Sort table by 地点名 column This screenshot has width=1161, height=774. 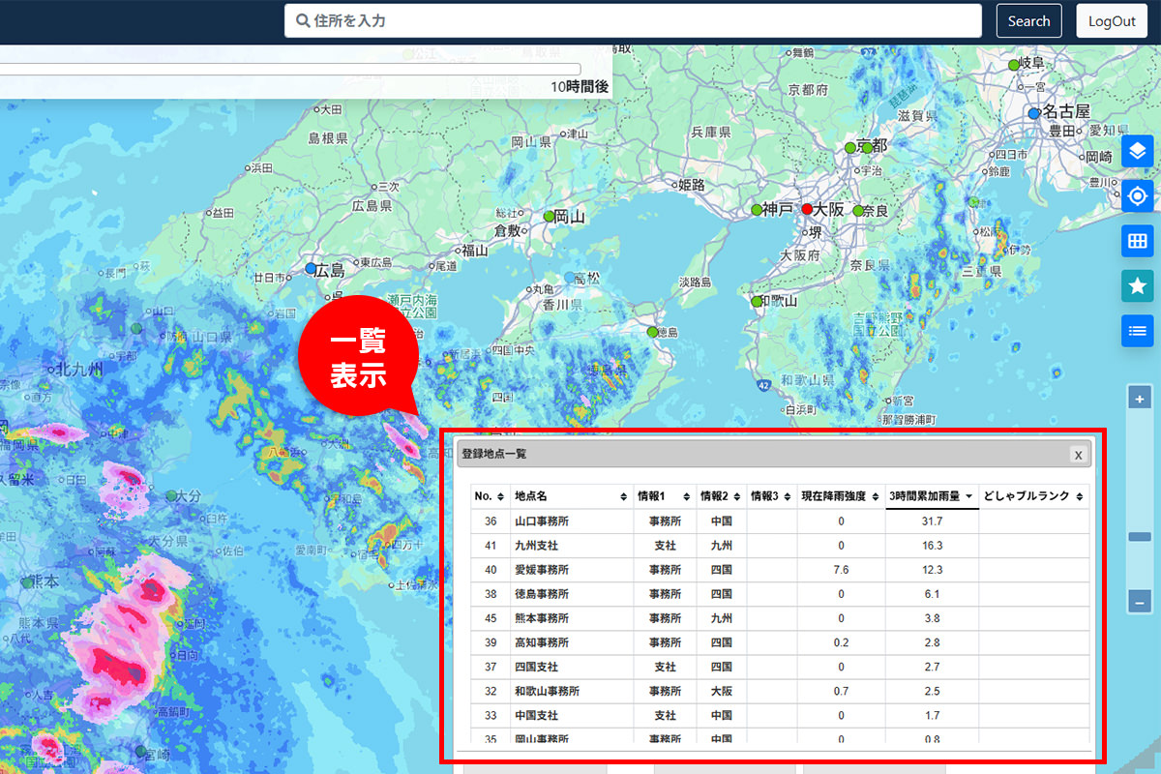click(x=570, y=496)
